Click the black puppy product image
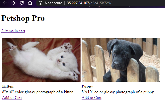The width and height of the screenshot is (165, 107). pos(121,60)
